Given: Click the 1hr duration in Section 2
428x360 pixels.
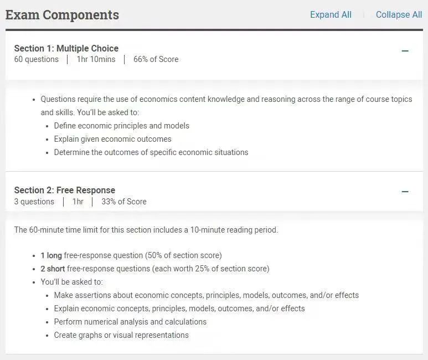Looking at the screenshot, I should pos(78,202).
